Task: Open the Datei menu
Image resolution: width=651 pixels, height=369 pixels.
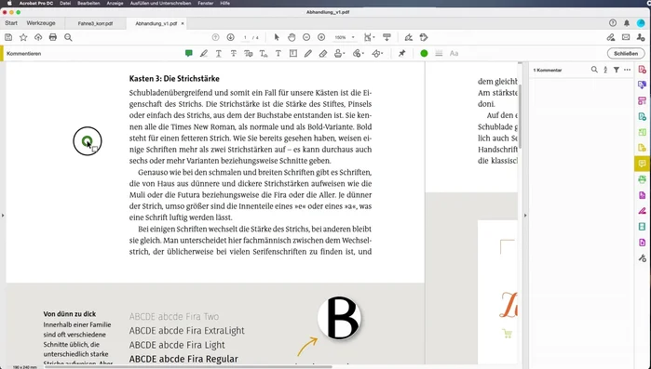Action: tap(65, 3)
